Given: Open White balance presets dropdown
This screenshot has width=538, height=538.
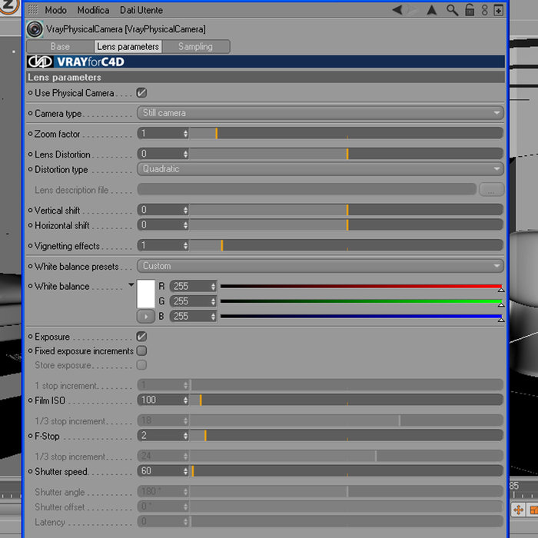Looking at the screenshot, I should pos(320,266).
